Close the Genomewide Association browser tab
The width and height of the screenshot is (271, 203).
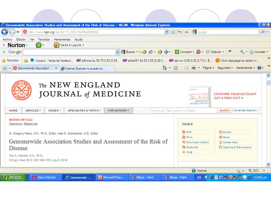point(56,68)
